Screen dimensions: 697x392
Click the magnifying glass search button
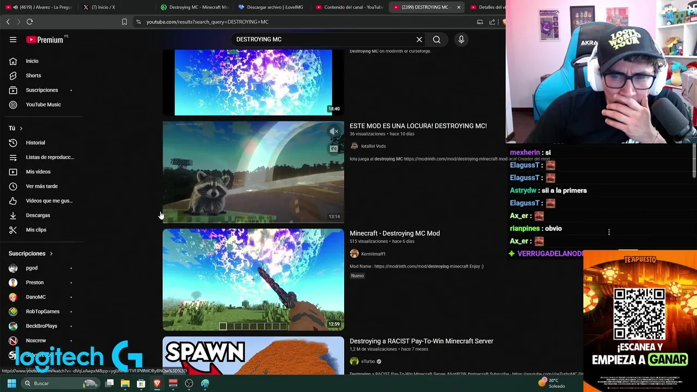pyautogui.click(x=437, y=39)
